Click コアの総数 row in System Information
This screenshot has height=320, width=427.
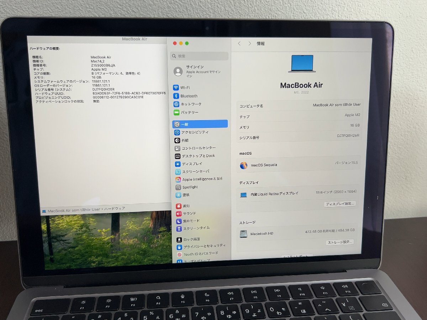87,73
